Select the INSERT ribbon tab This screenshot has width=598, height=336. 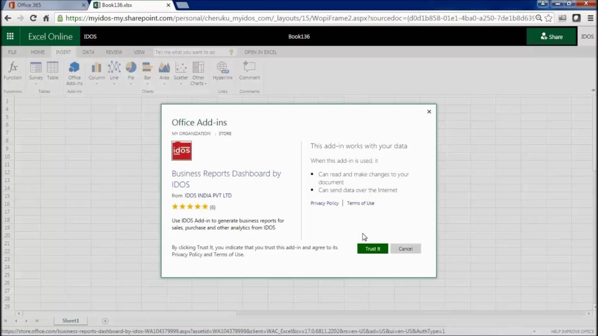64,52
